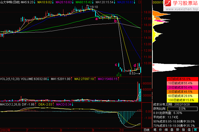Viewport: 199px width, 132px height.
Task: Click the 2002年 label on the timeline
Action: point(5,130)
